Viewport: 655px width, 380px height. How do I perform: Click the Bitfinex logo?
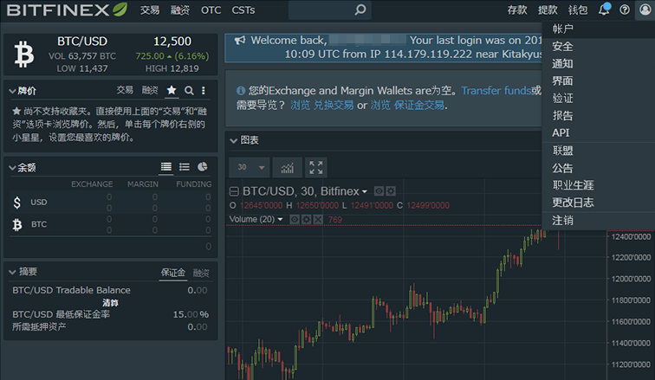(x=67, y=10)
